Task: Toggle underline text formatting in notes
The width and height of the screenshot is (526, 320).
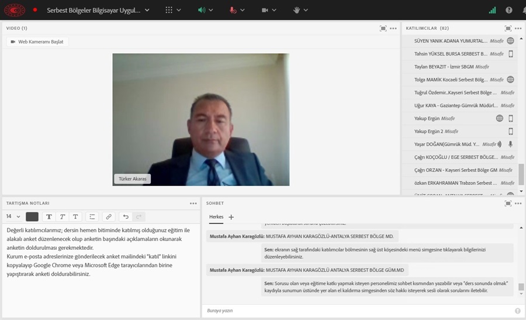Action: click(75, 216)
